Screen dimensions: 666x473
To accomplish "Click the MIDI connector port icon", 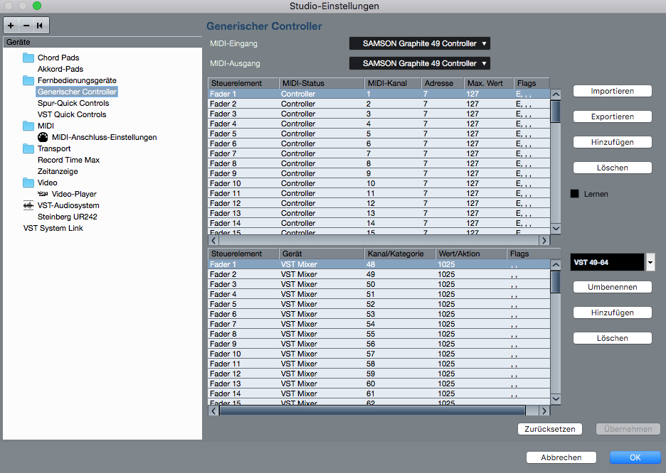I will click(43, 137).
